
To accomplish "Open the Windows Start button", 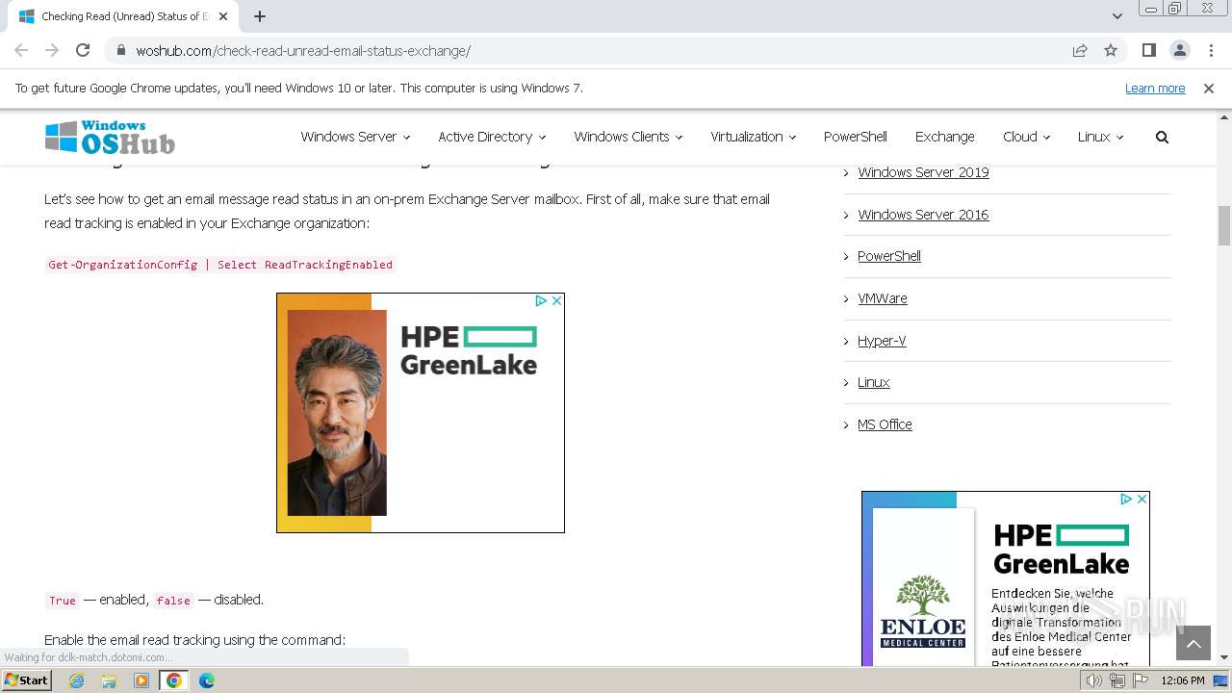I will pos(27,680).
